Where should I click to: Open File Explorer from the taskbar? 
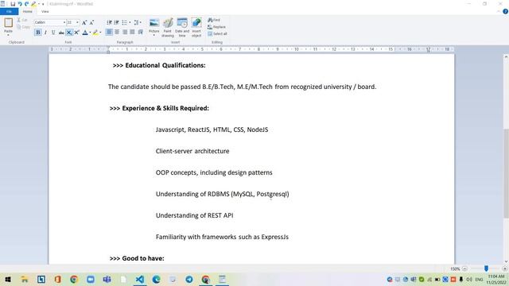(25, 279)
